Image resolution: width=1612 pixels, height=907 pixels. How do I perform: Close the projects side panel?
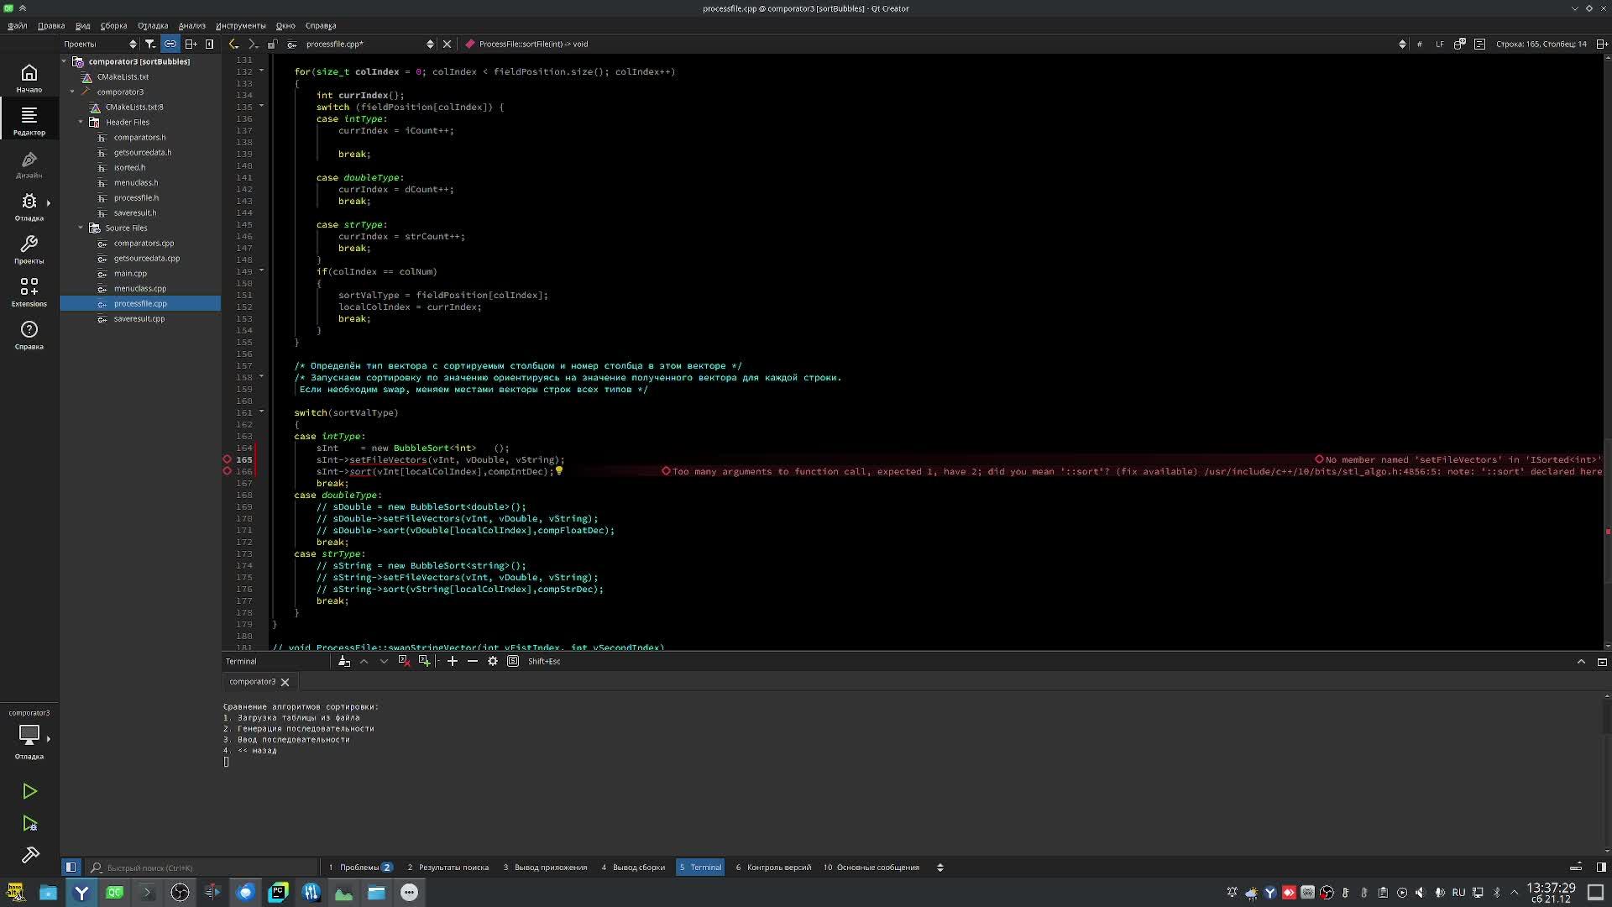tap(210, 44)
